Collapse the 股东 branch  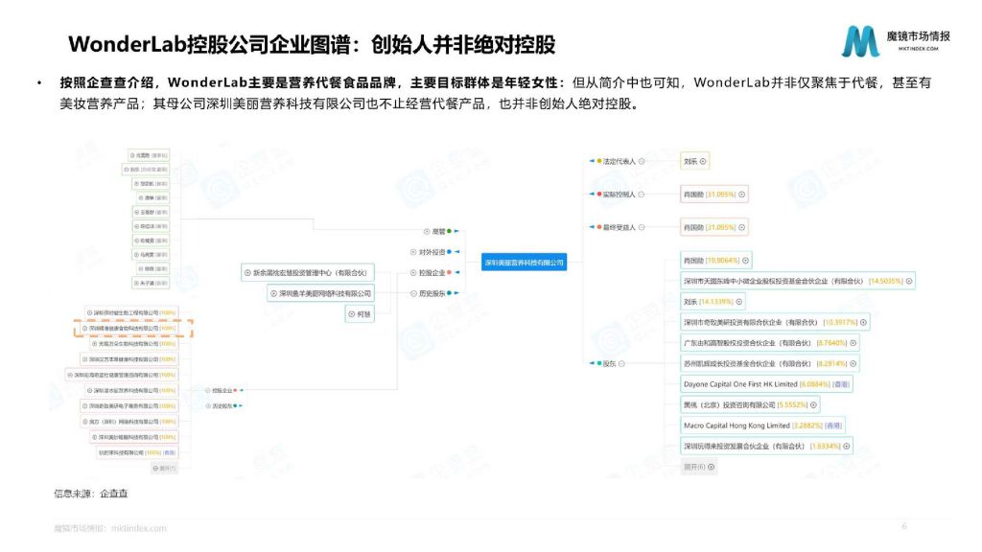coord(621,363)
